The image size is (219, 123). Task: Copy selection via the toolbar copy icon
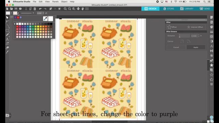click(30, 9)
